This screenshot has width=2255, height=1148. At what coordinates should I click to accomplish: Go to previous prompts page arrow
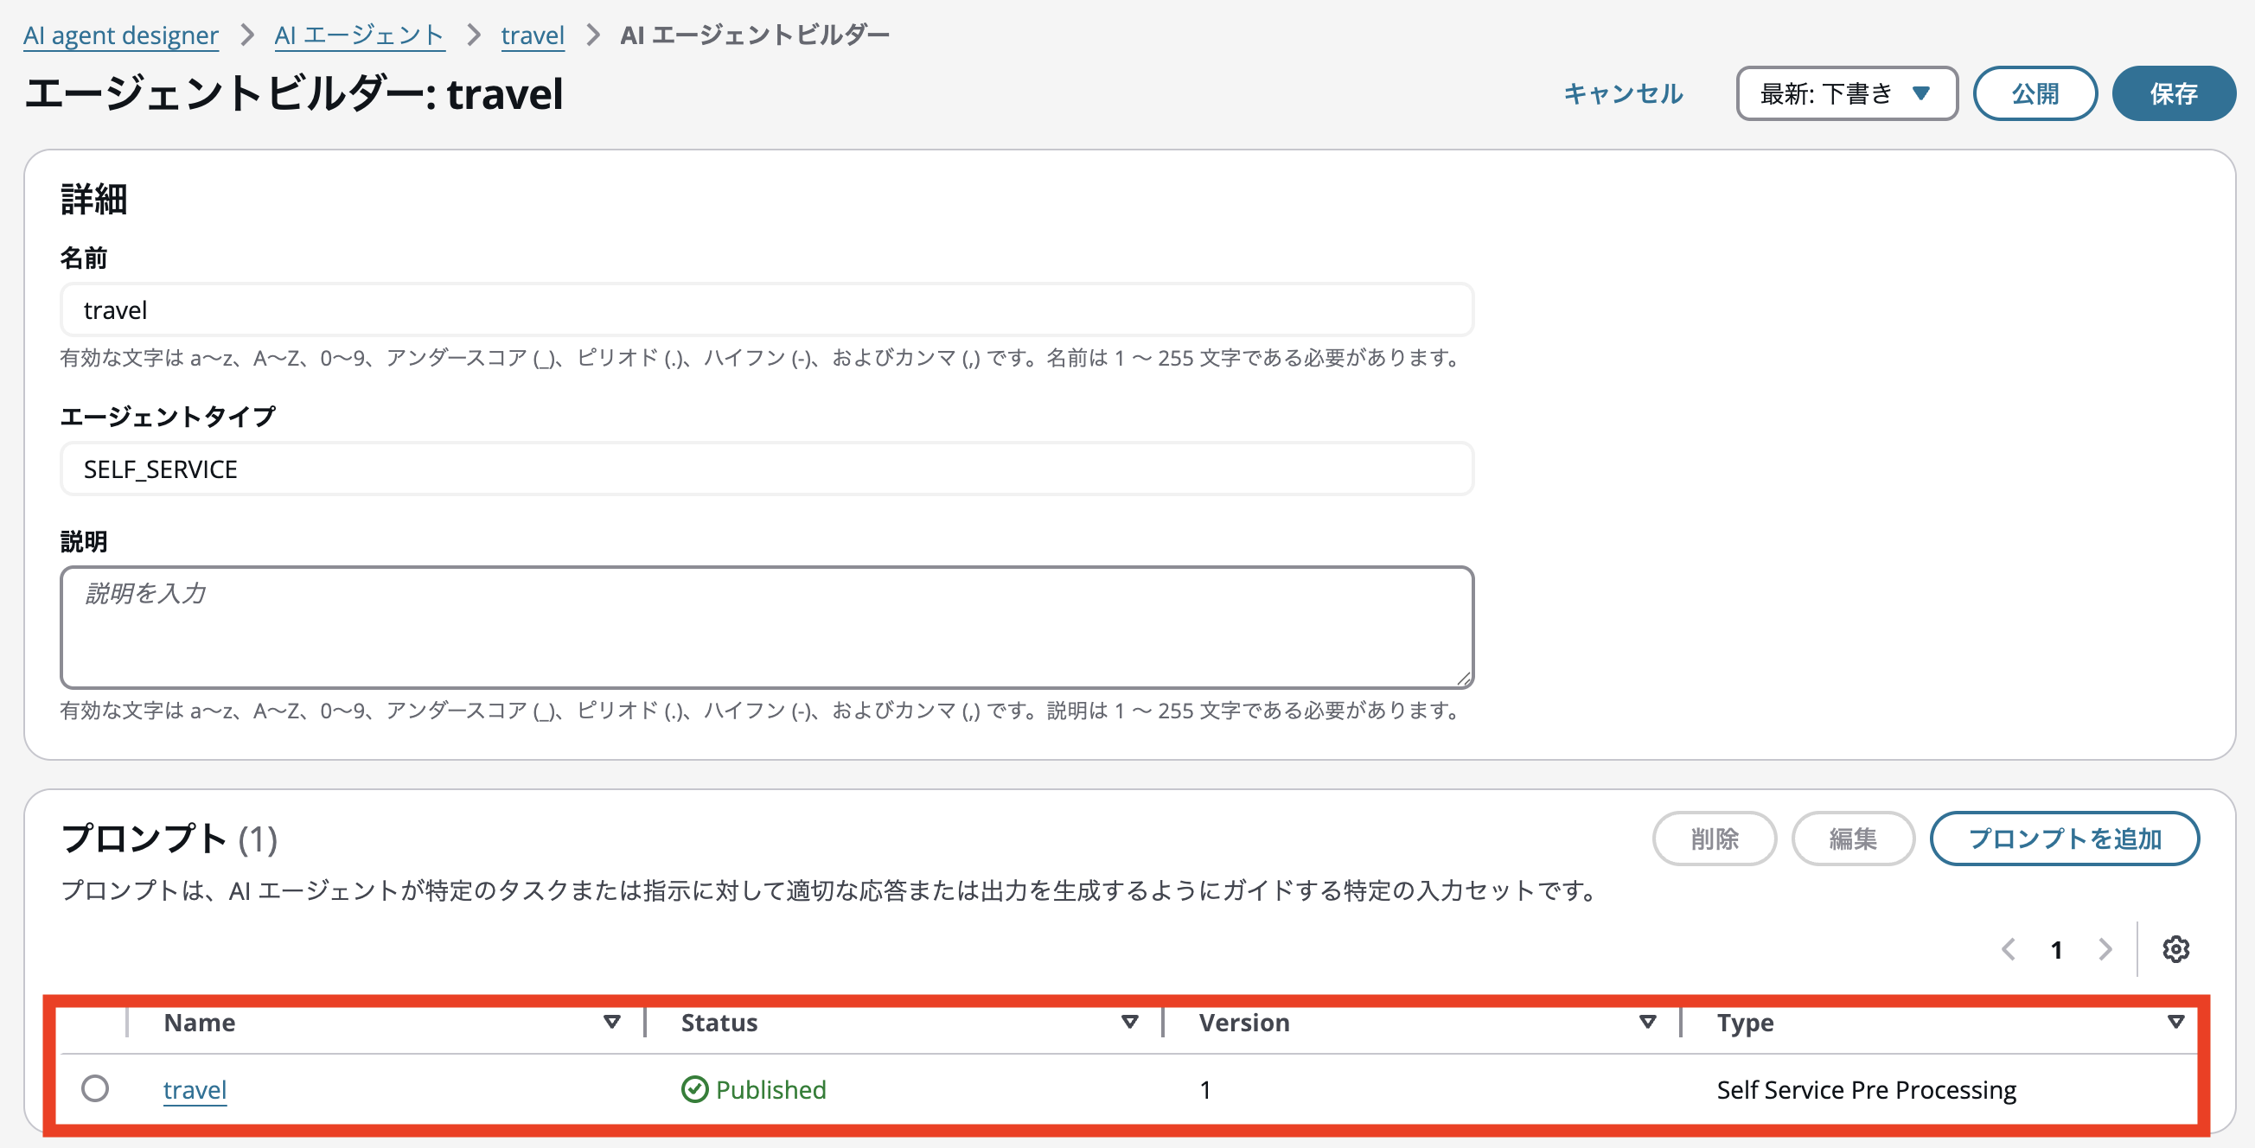[2009, 949]
